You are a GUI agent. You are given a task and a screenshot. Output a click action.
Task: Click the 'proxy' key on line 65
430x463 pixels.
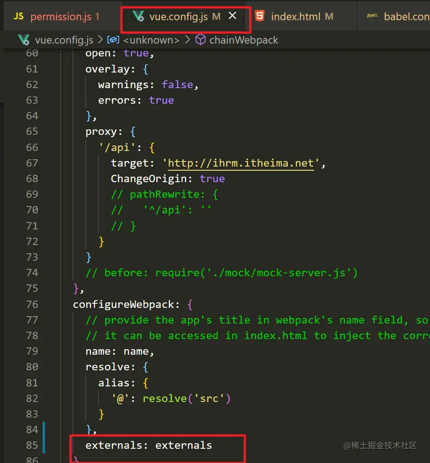point(101,132)
